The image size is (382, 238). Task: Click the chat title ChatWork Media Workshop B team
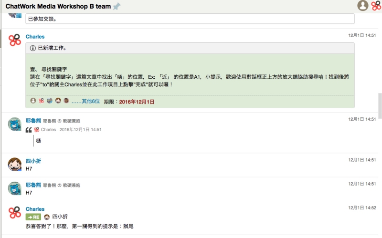coord(58,6)
